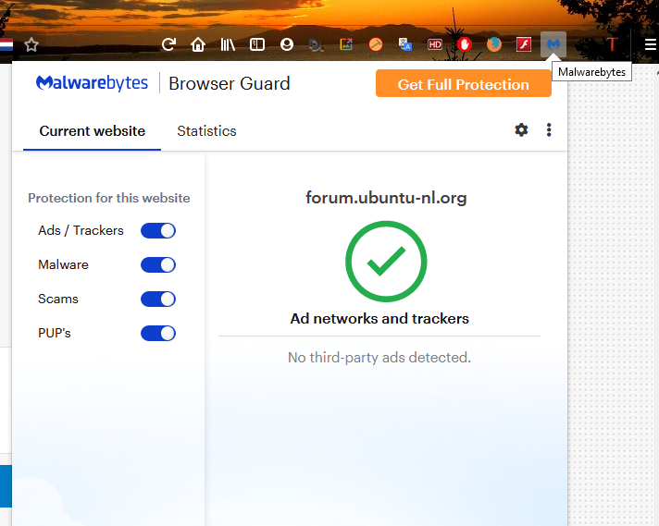Open the Library bookshelf icon
The height and width of the screenshot is (526, 659).
tap(228, 44)
